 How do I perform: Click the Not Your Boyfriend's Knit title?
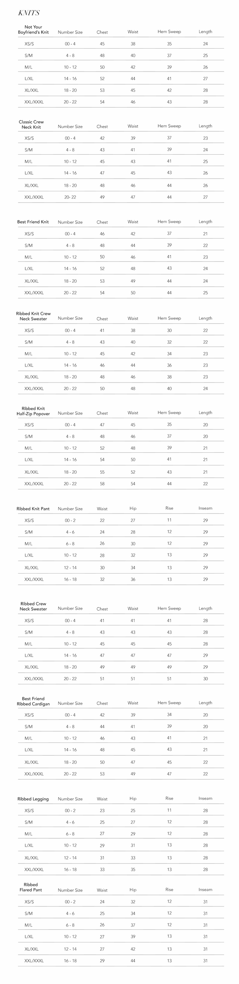[x=33, y=30]
